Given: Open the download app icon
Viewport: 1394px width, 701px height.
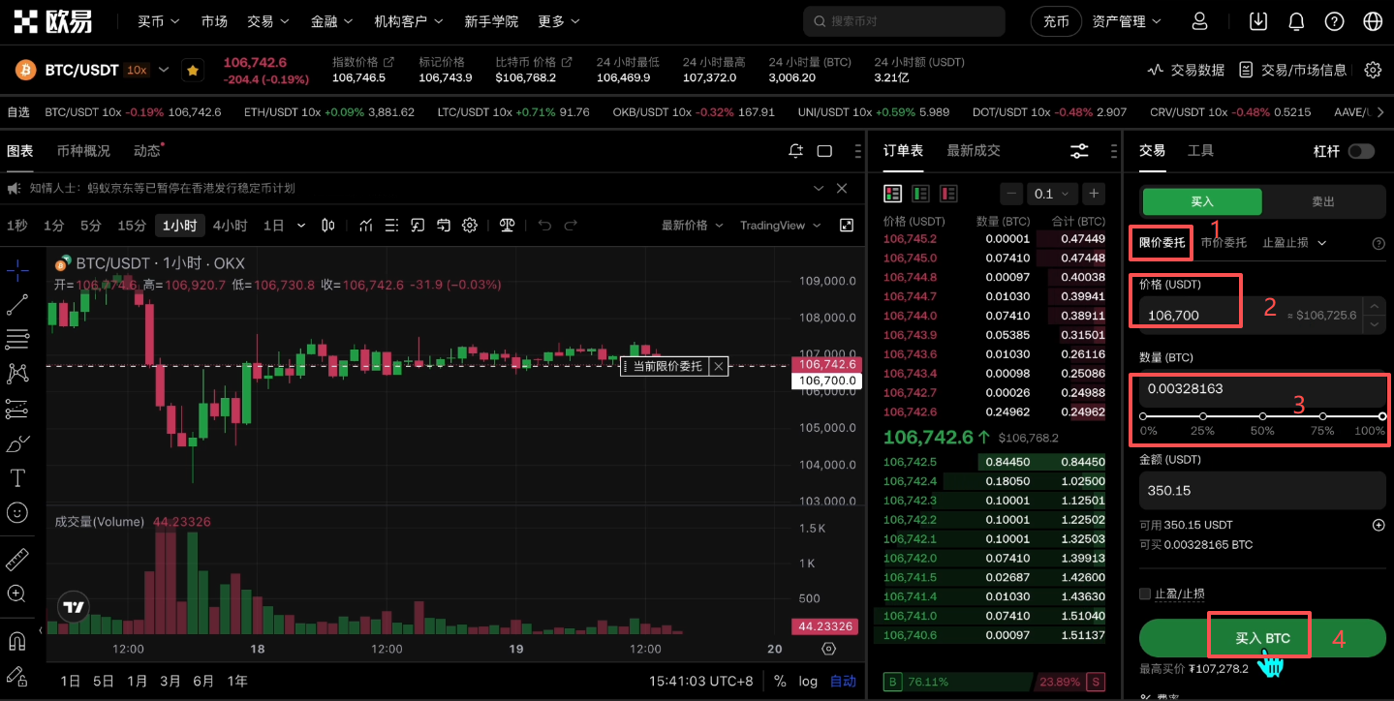Looking at the screenshot, I should point(1258,21).
